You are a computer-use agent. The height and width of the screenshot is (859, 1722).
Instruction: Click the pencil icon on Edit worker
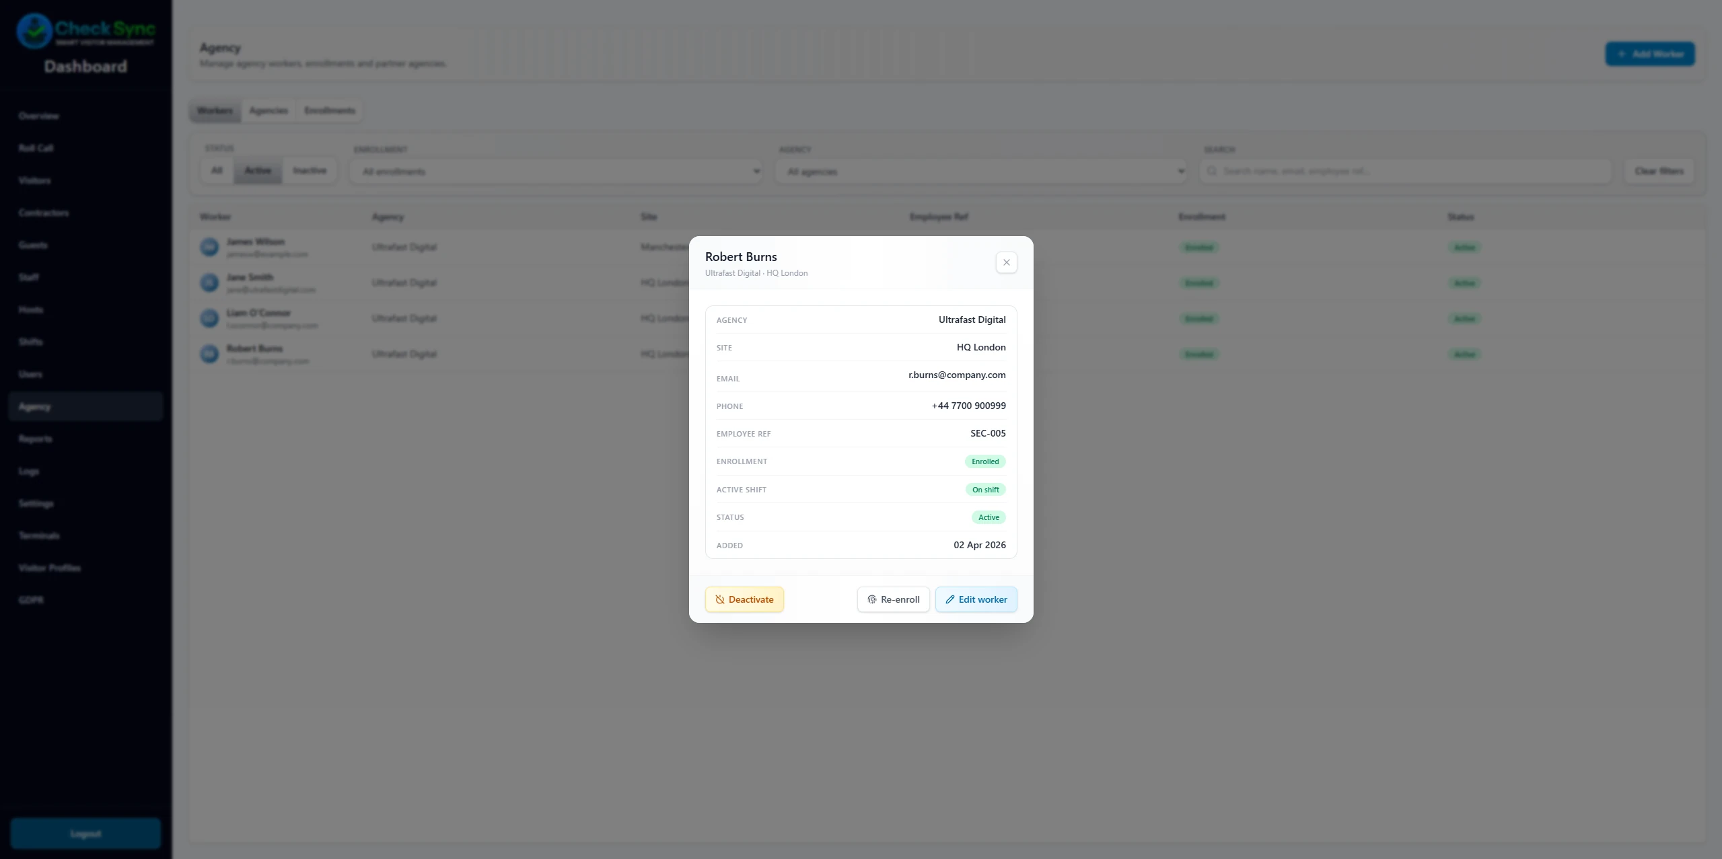click(949, 599)
